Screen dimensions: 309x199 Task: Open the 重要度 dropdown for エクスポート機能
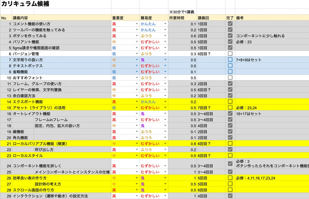pos(137,102)
